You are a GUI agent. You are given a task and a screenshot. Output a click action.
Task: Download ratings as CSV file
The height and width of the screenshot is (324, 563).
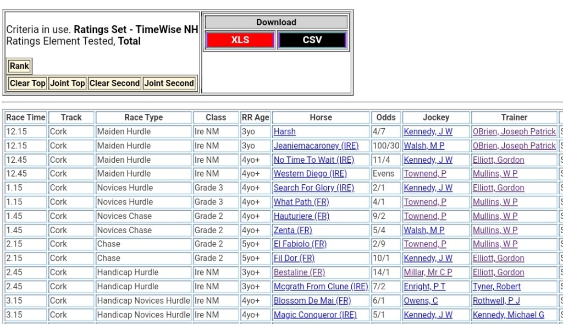point(312,40)
